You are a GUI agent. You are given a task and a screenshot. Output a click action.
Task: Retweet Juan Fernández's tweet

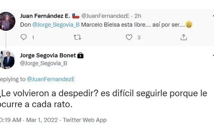coord(77,37)
